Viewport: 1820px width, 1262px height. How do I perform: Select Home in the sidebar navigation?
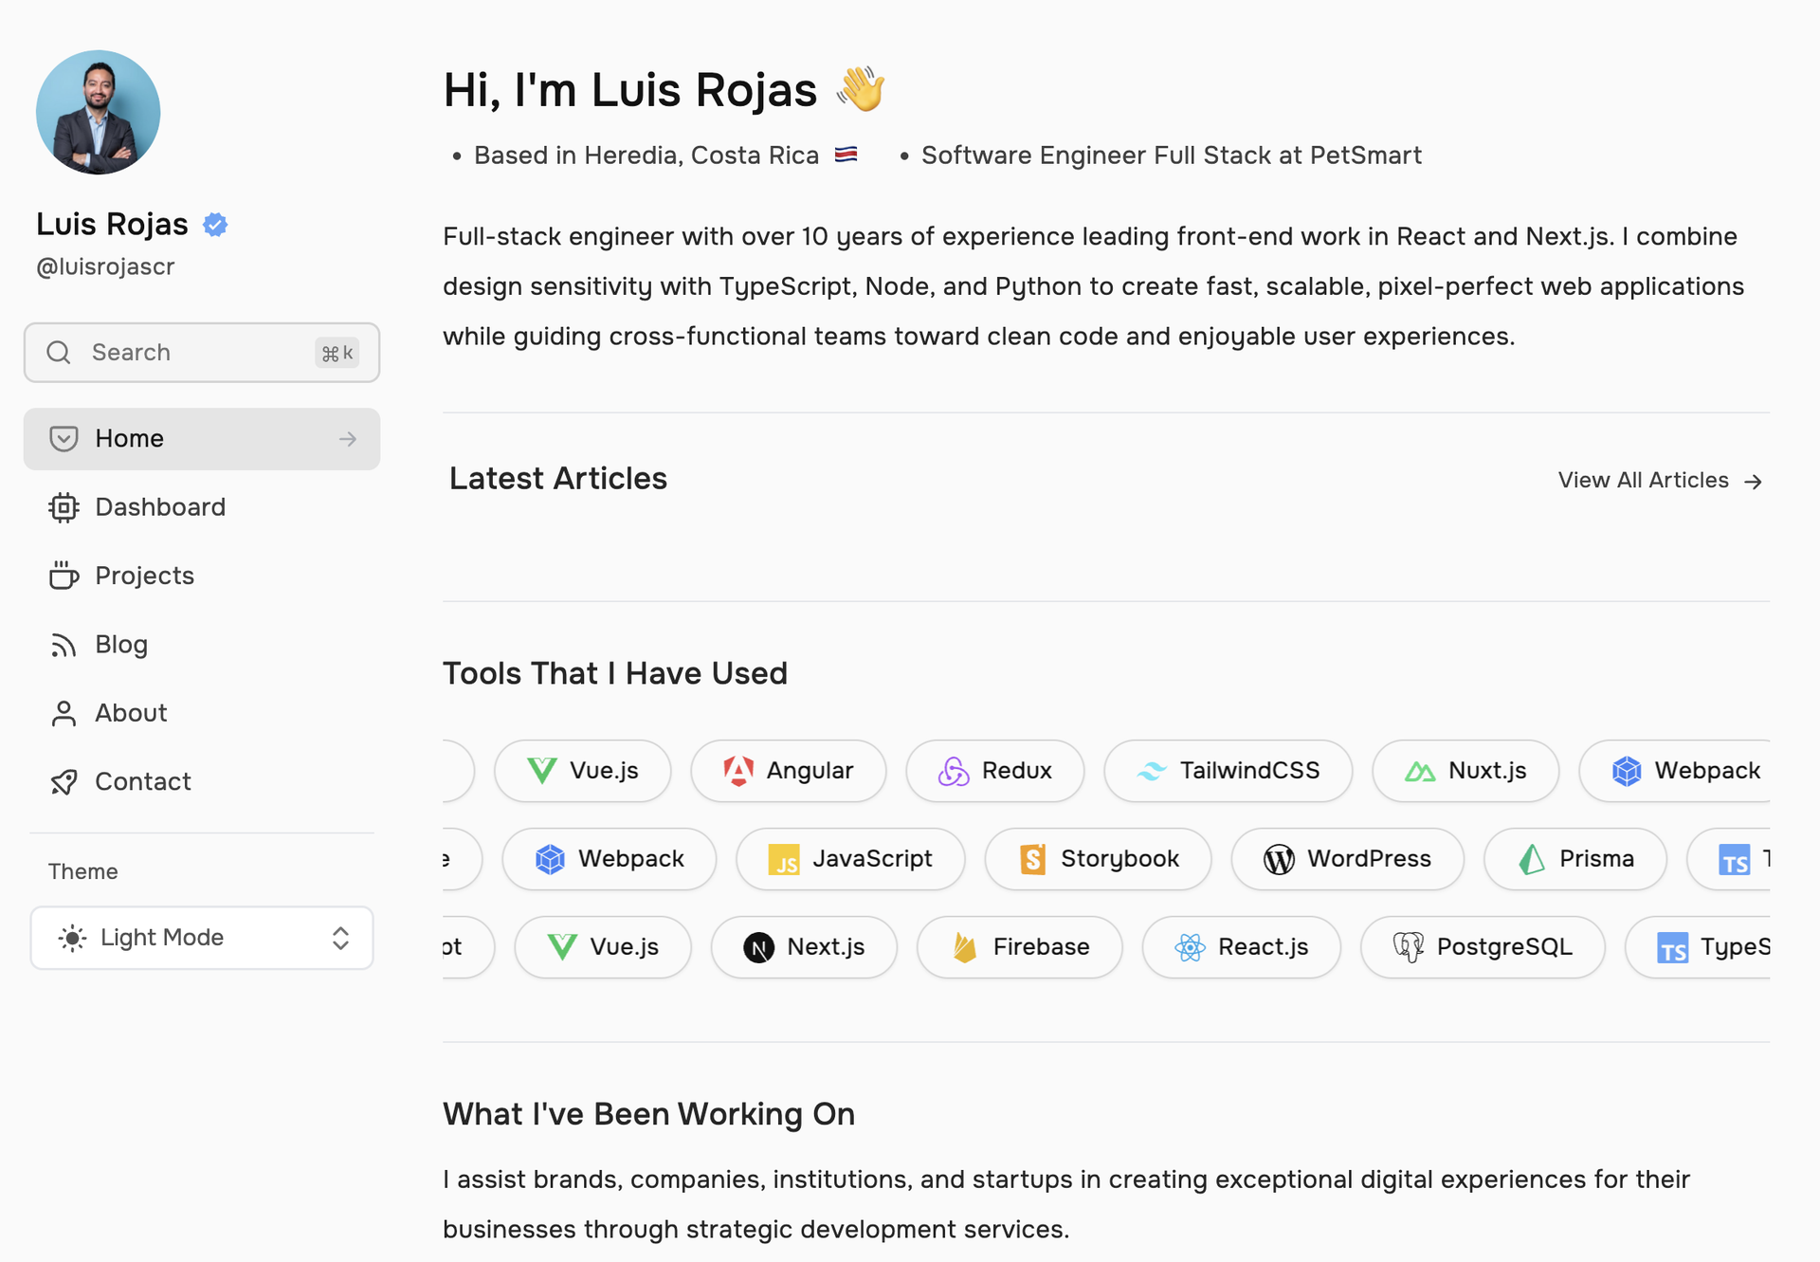point(202,439)
